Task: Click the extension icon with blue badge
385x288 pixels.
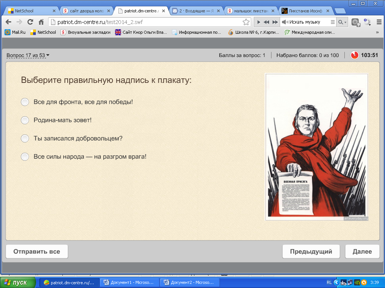Action: click(367, 22)
